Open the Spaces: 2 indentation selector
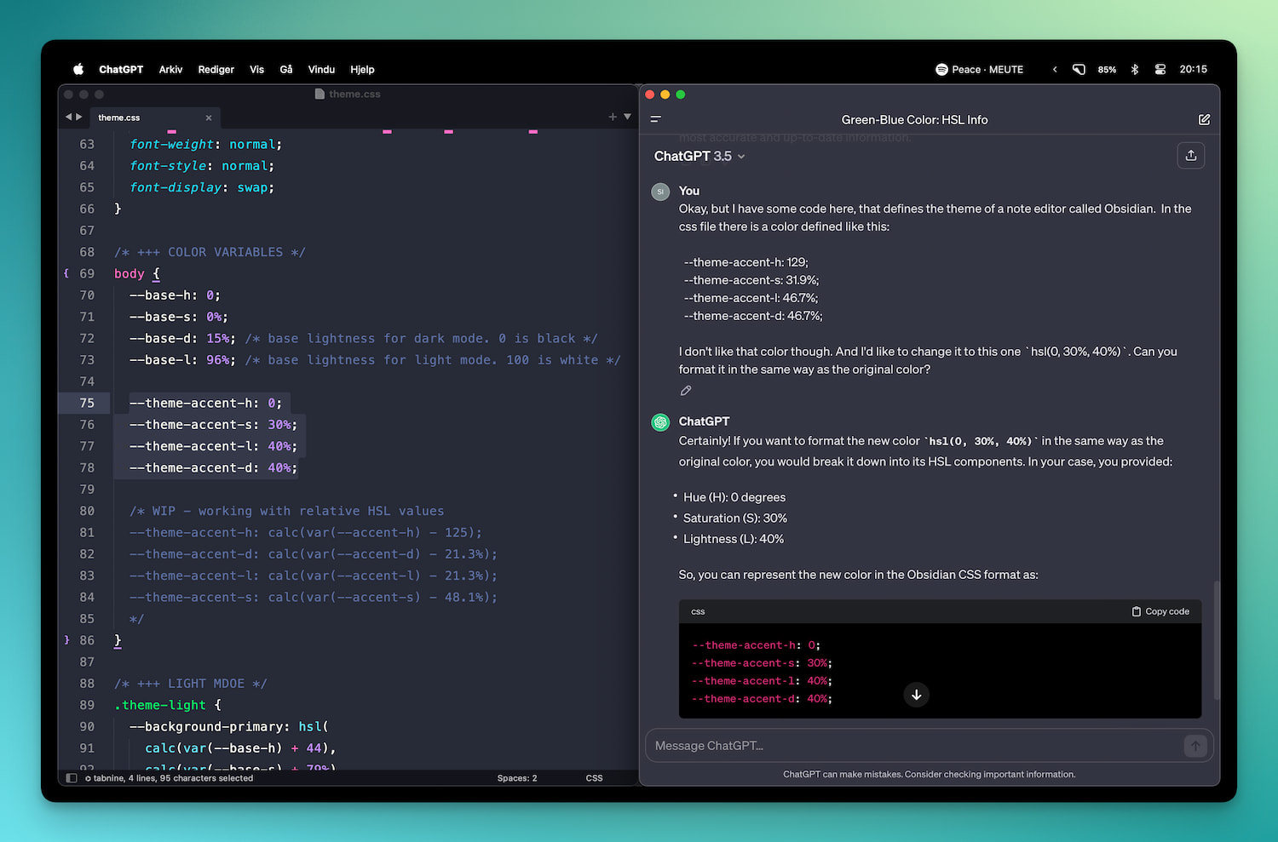The width and height of the screenshot is (1278, 842). [x=516, y=778]
